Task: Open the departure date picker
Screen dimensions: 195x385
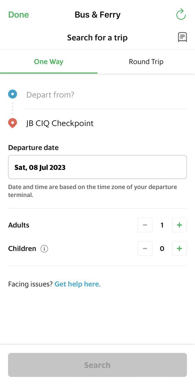Action: pos(97,167)
